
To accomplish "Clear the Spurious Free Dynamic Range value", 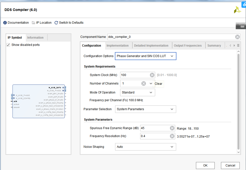I will pos(172,128).
